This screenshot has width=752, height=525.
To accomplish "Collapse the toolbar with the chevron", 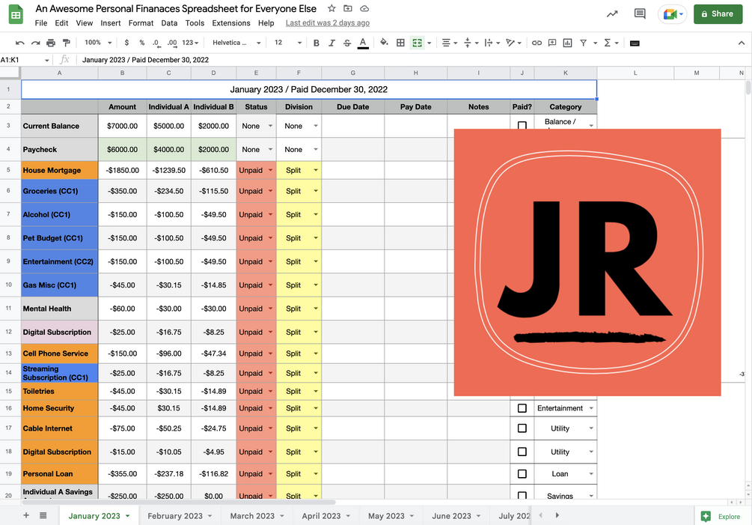I will pyautogui.click(x=742, y=43).
